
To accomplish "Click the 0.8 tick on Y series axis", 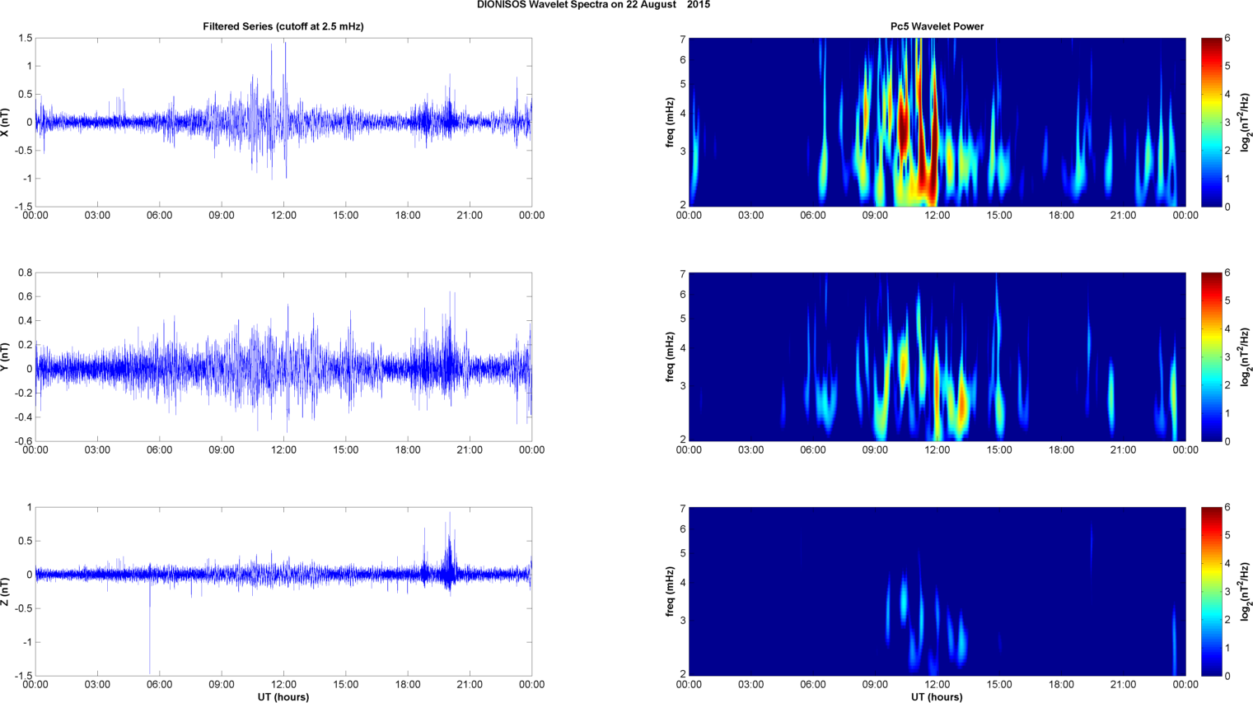I will coord(25,272).
